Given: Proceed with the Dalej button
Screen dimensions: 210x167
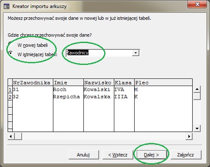Looking at the screenshot, I should tap(152, 155).
